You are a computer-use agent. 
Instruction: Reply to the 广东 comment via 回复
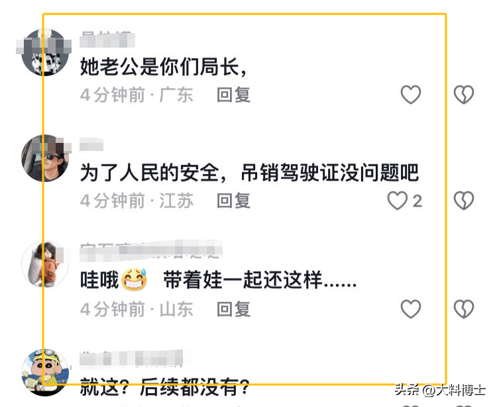[234, 95]
